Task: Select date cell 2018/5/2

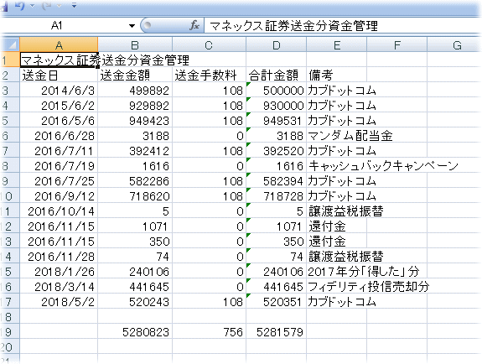Action: pos(59,302)
